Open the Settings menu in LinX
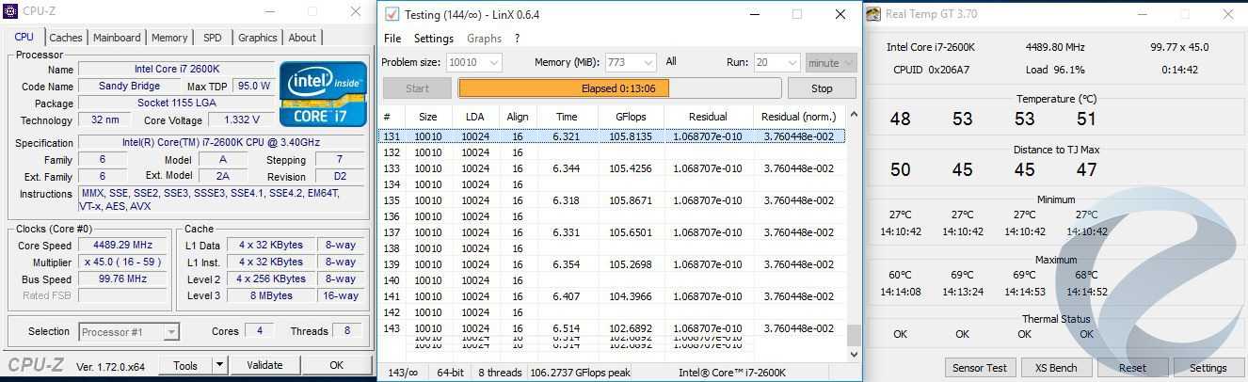The image size is (1248, 382). 433,39
